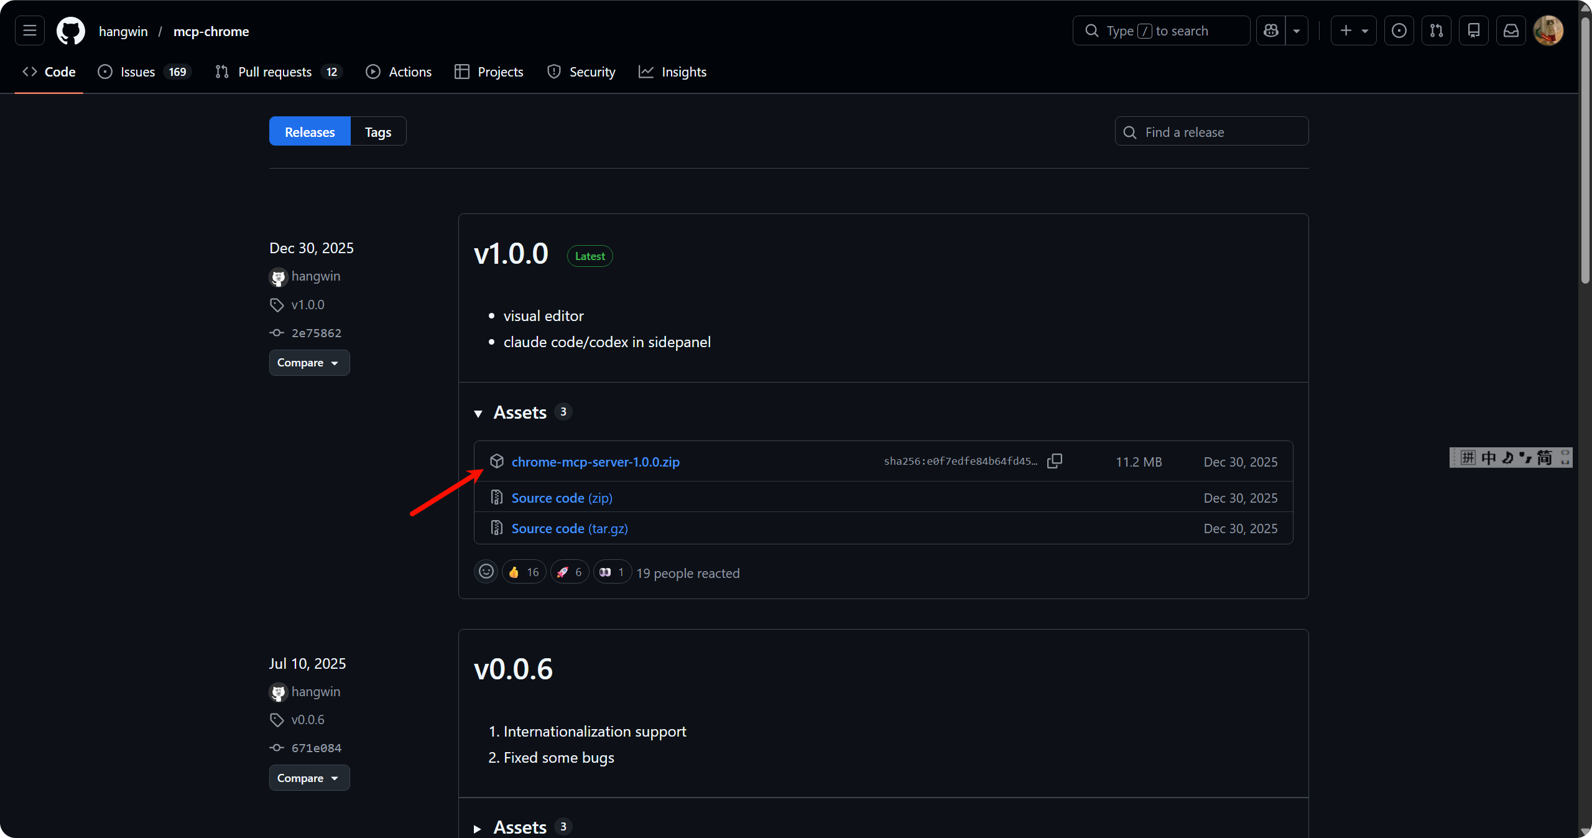
Task: Toggle the rocket reaction
Action: (x=570, y=572)
